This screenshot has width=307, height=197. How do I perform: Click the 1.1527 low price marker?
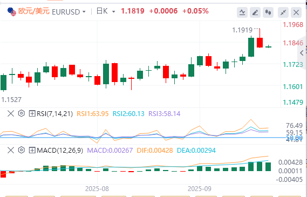[11, 100]
